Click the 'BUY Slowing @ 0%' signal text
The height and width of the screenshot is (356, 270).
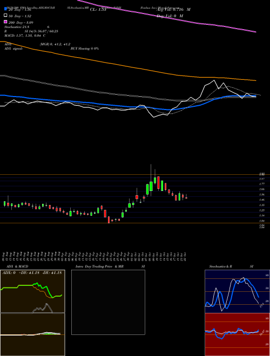pos(85,49)
